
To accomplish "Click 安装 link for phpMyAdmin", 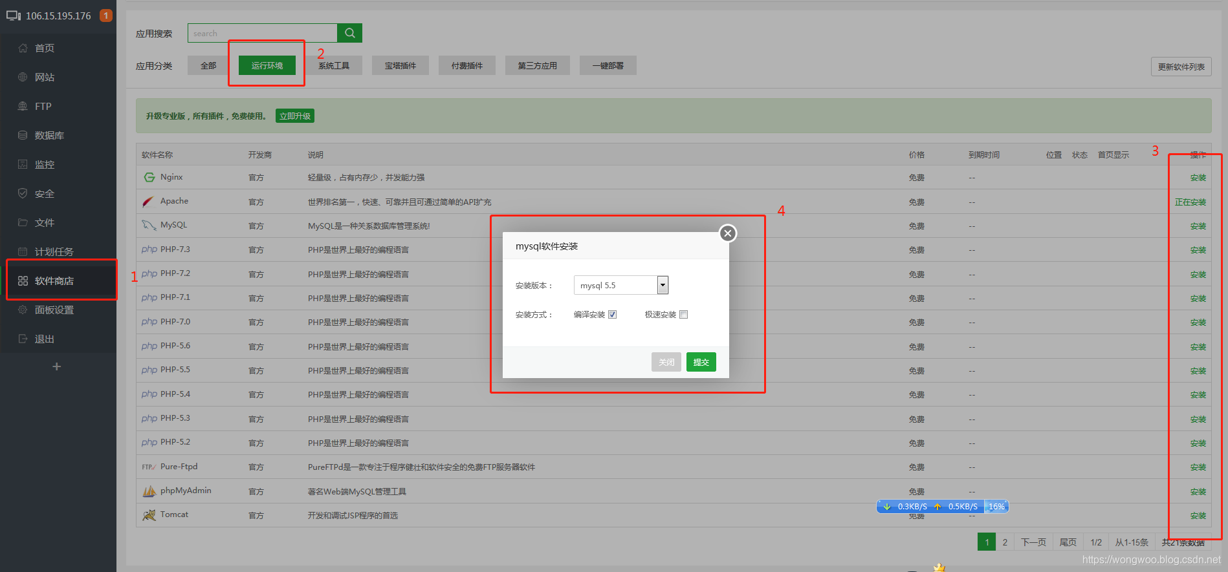I will [1198, 492].
